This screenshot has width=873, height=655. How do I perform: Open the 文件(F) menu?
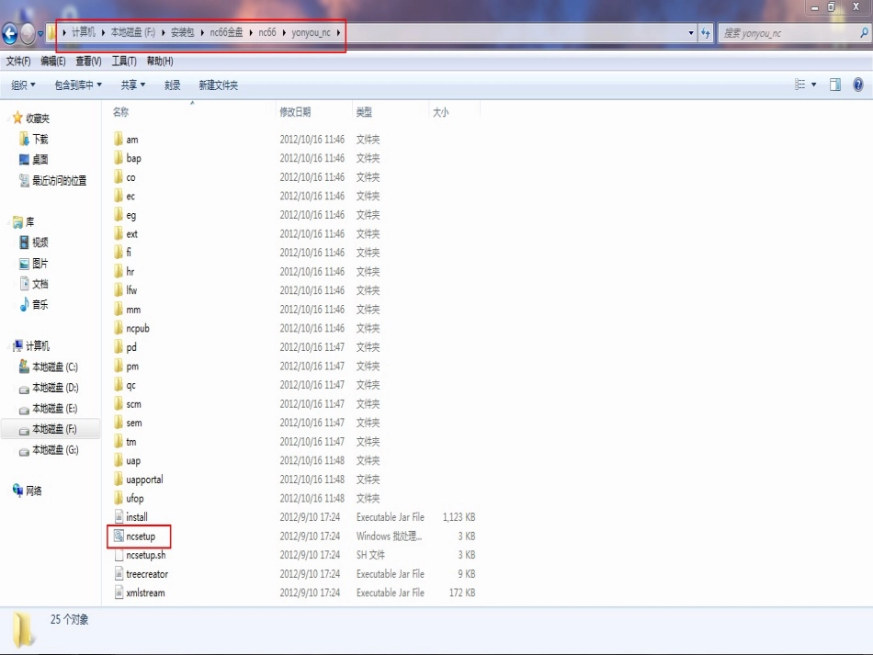tap(18, 62)
